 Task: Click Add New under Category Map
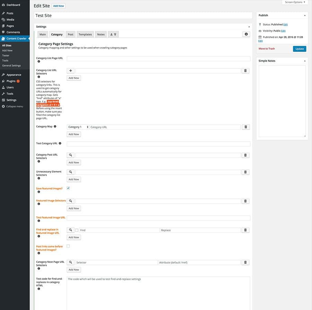74,134
